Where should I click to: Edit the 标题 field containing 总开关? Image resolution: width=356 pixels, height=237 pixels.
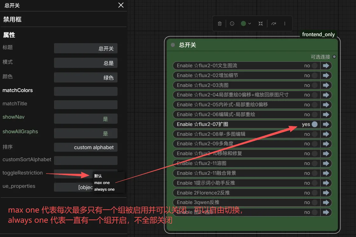tap(86, 48)
